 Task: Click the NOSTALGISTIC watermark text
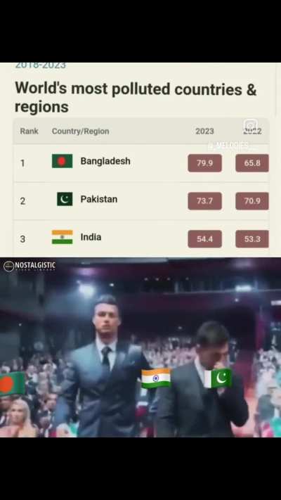coord(35,265)
